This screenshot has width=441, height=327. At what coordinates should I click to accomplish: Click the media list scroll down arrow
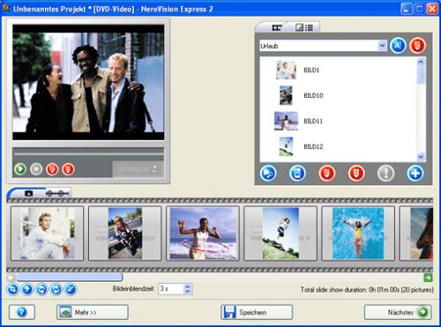[x=421, y=157]
